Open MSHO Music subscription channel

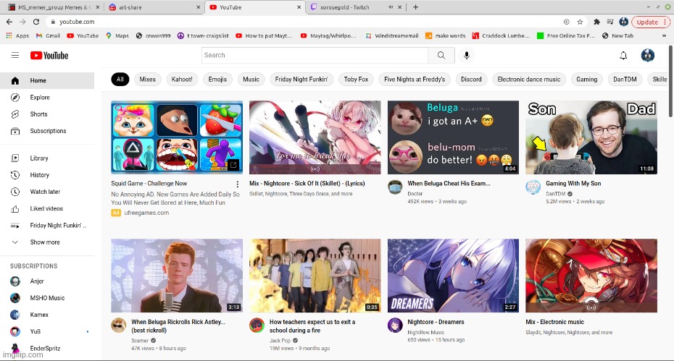pyautogui.click(x=47, y=298)
